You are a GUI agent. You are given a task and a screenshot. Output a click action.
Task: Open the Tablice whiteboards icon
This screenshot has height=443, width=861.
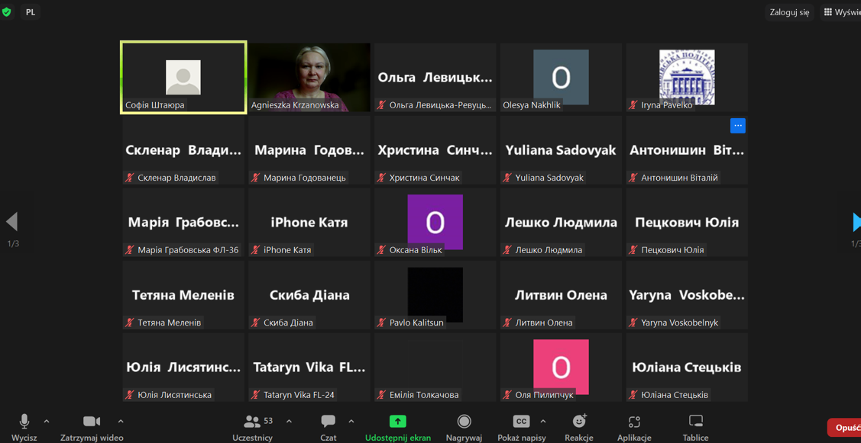click(696, 421)
